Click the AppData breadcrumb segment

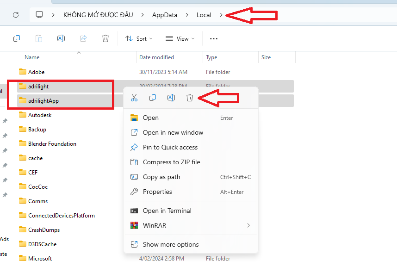pos(165,15)
